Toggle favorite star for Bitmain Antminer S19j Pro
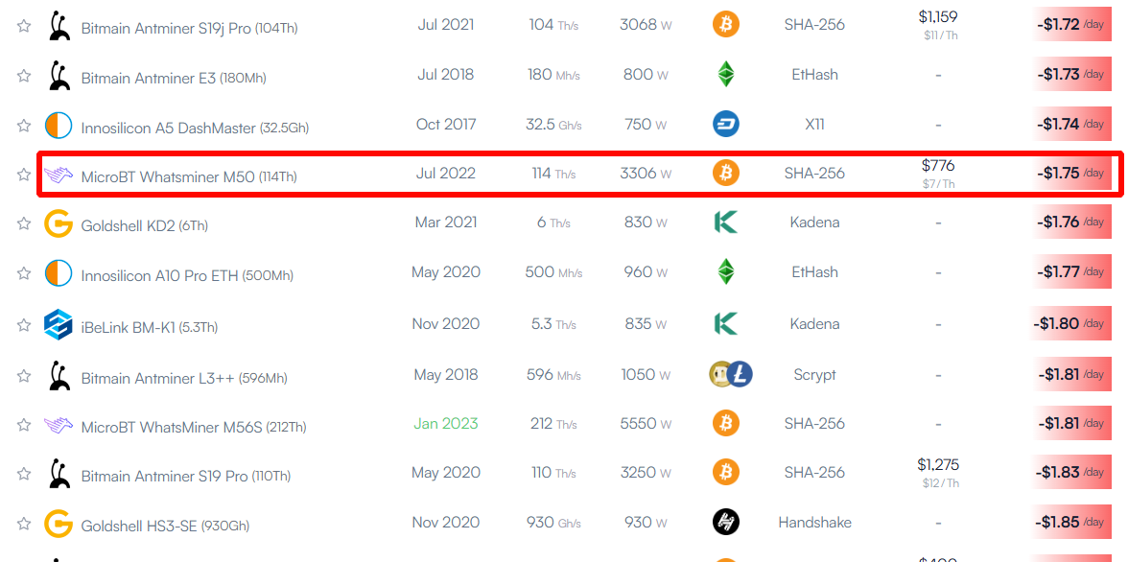 24,26
